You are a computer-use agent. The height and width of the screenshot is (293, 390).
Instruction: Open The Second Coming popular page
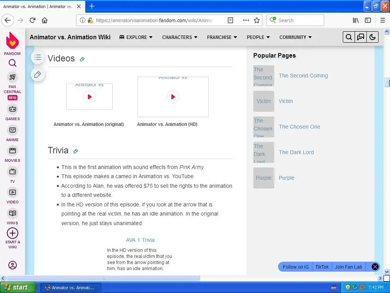point(303,76)
